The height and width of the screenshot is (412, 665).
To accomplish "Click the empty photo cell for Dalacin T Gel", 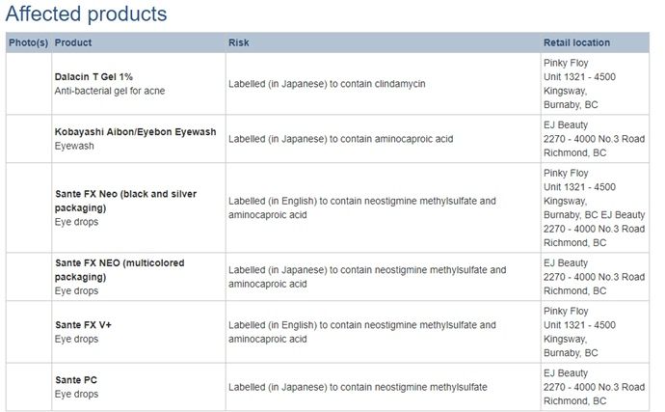I will 28,84.
